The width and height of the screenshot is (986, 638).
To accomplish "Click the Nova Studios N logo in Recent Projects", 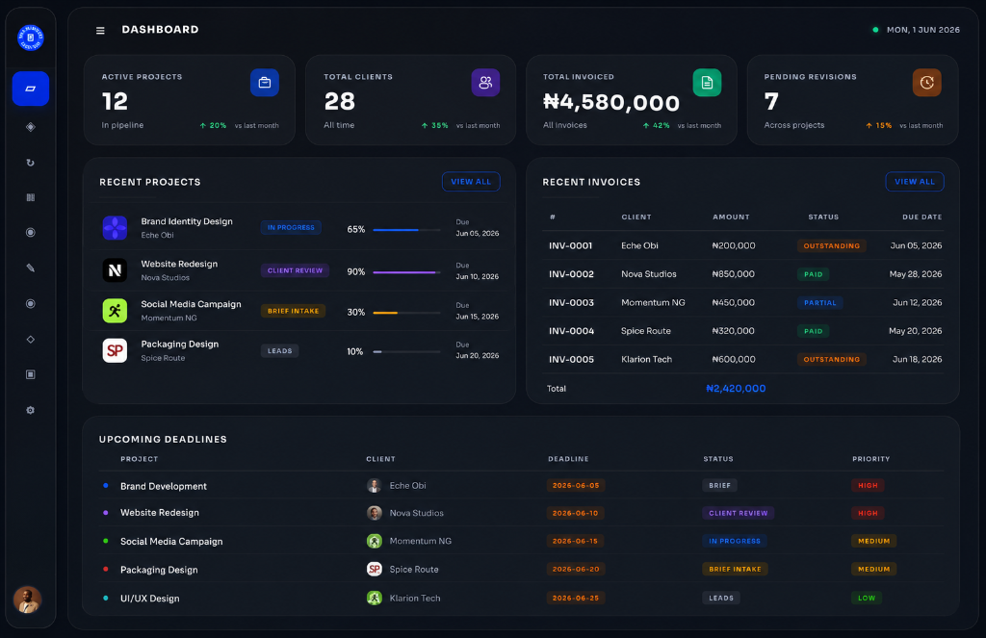I will 115,270.
